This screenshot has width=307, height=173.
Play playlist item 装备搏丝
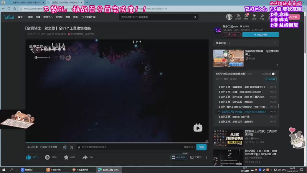click(x=247, y=87)
